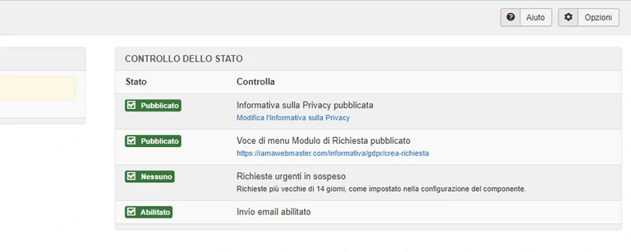Click check icon in Abilitato badge
Viewport: 631px width, 252px height.
(132, 212)
